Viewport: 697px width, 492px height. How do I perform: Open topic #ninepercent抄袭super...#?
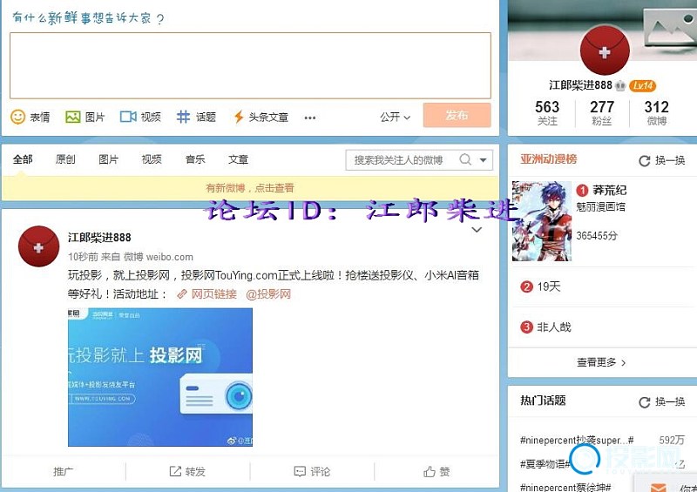tap(577, 441)
